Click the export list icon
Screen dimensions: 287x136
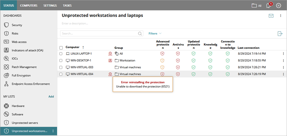(x=280, y=33)
